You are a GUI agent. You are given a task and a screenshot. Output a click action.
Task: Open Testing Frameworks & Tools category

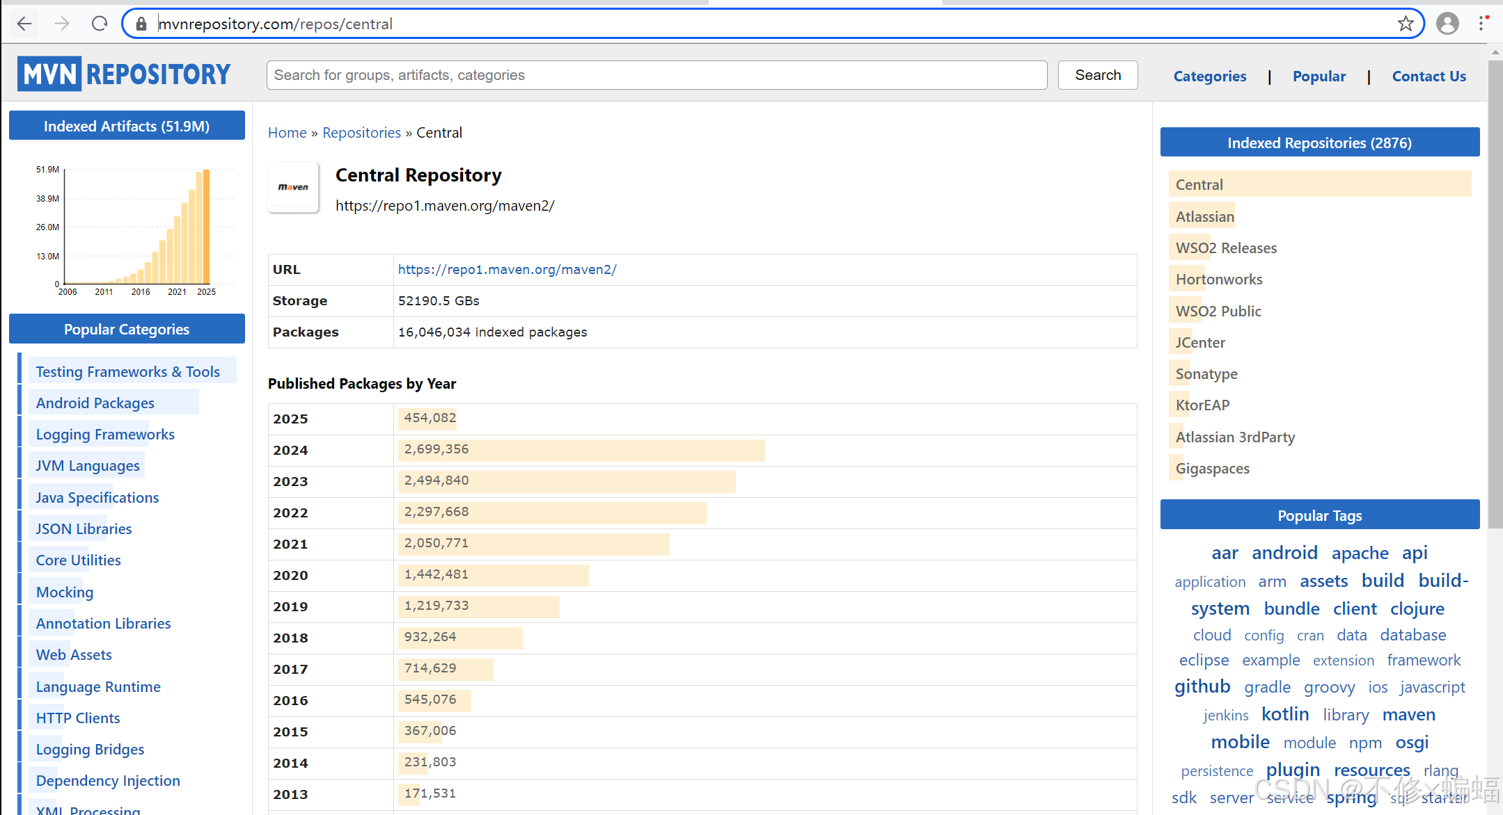pos(127,371)
